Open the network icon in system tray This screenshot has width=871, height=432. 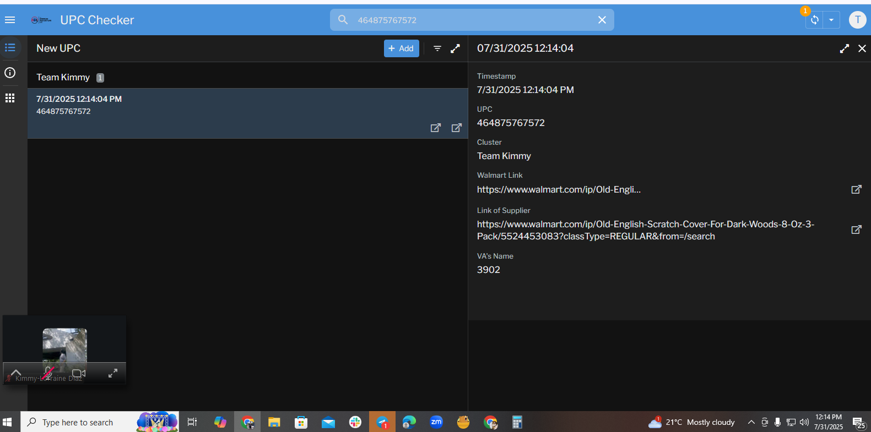(791, 422)
